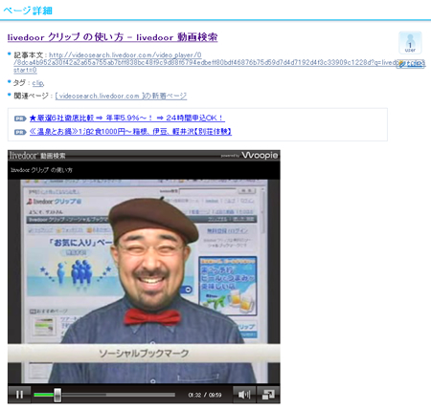
Task: Select the clip tag link
Action: click(38, 83)
